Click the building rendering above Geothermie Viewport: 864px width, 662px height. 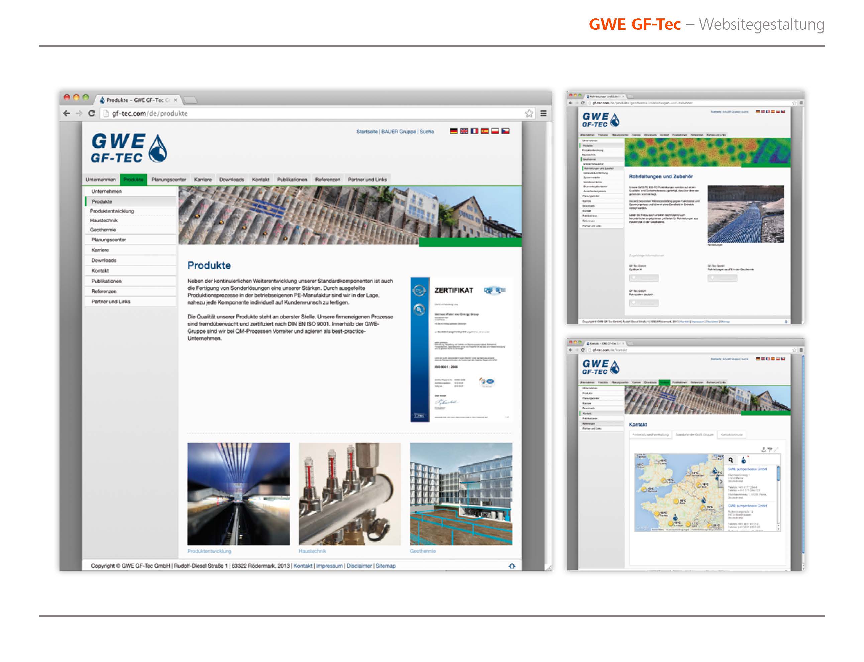[x=461, y=494]
